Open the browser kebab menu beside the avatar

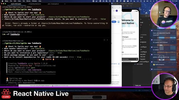[120, 11]
